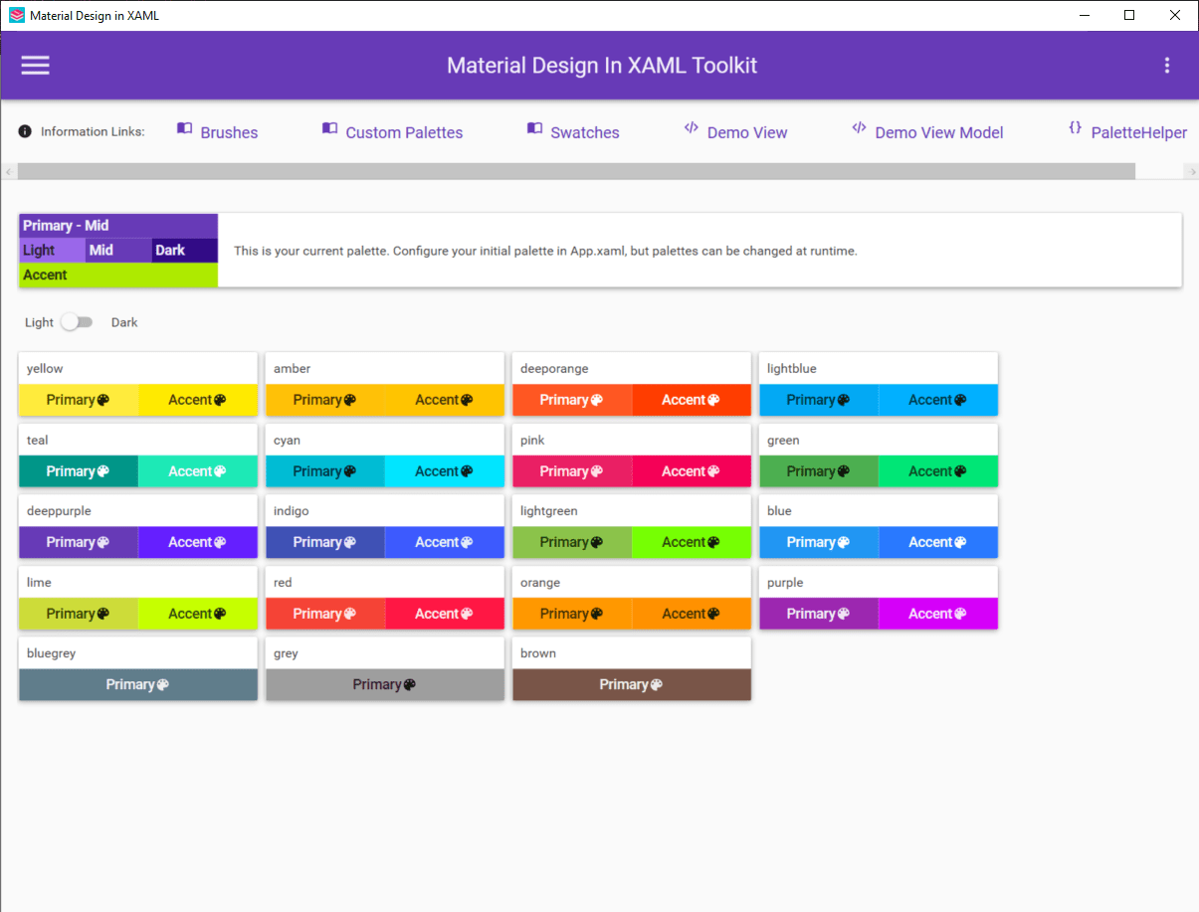Pick cyan Accent swatch
1199x912 pixels.
[445, 471]
